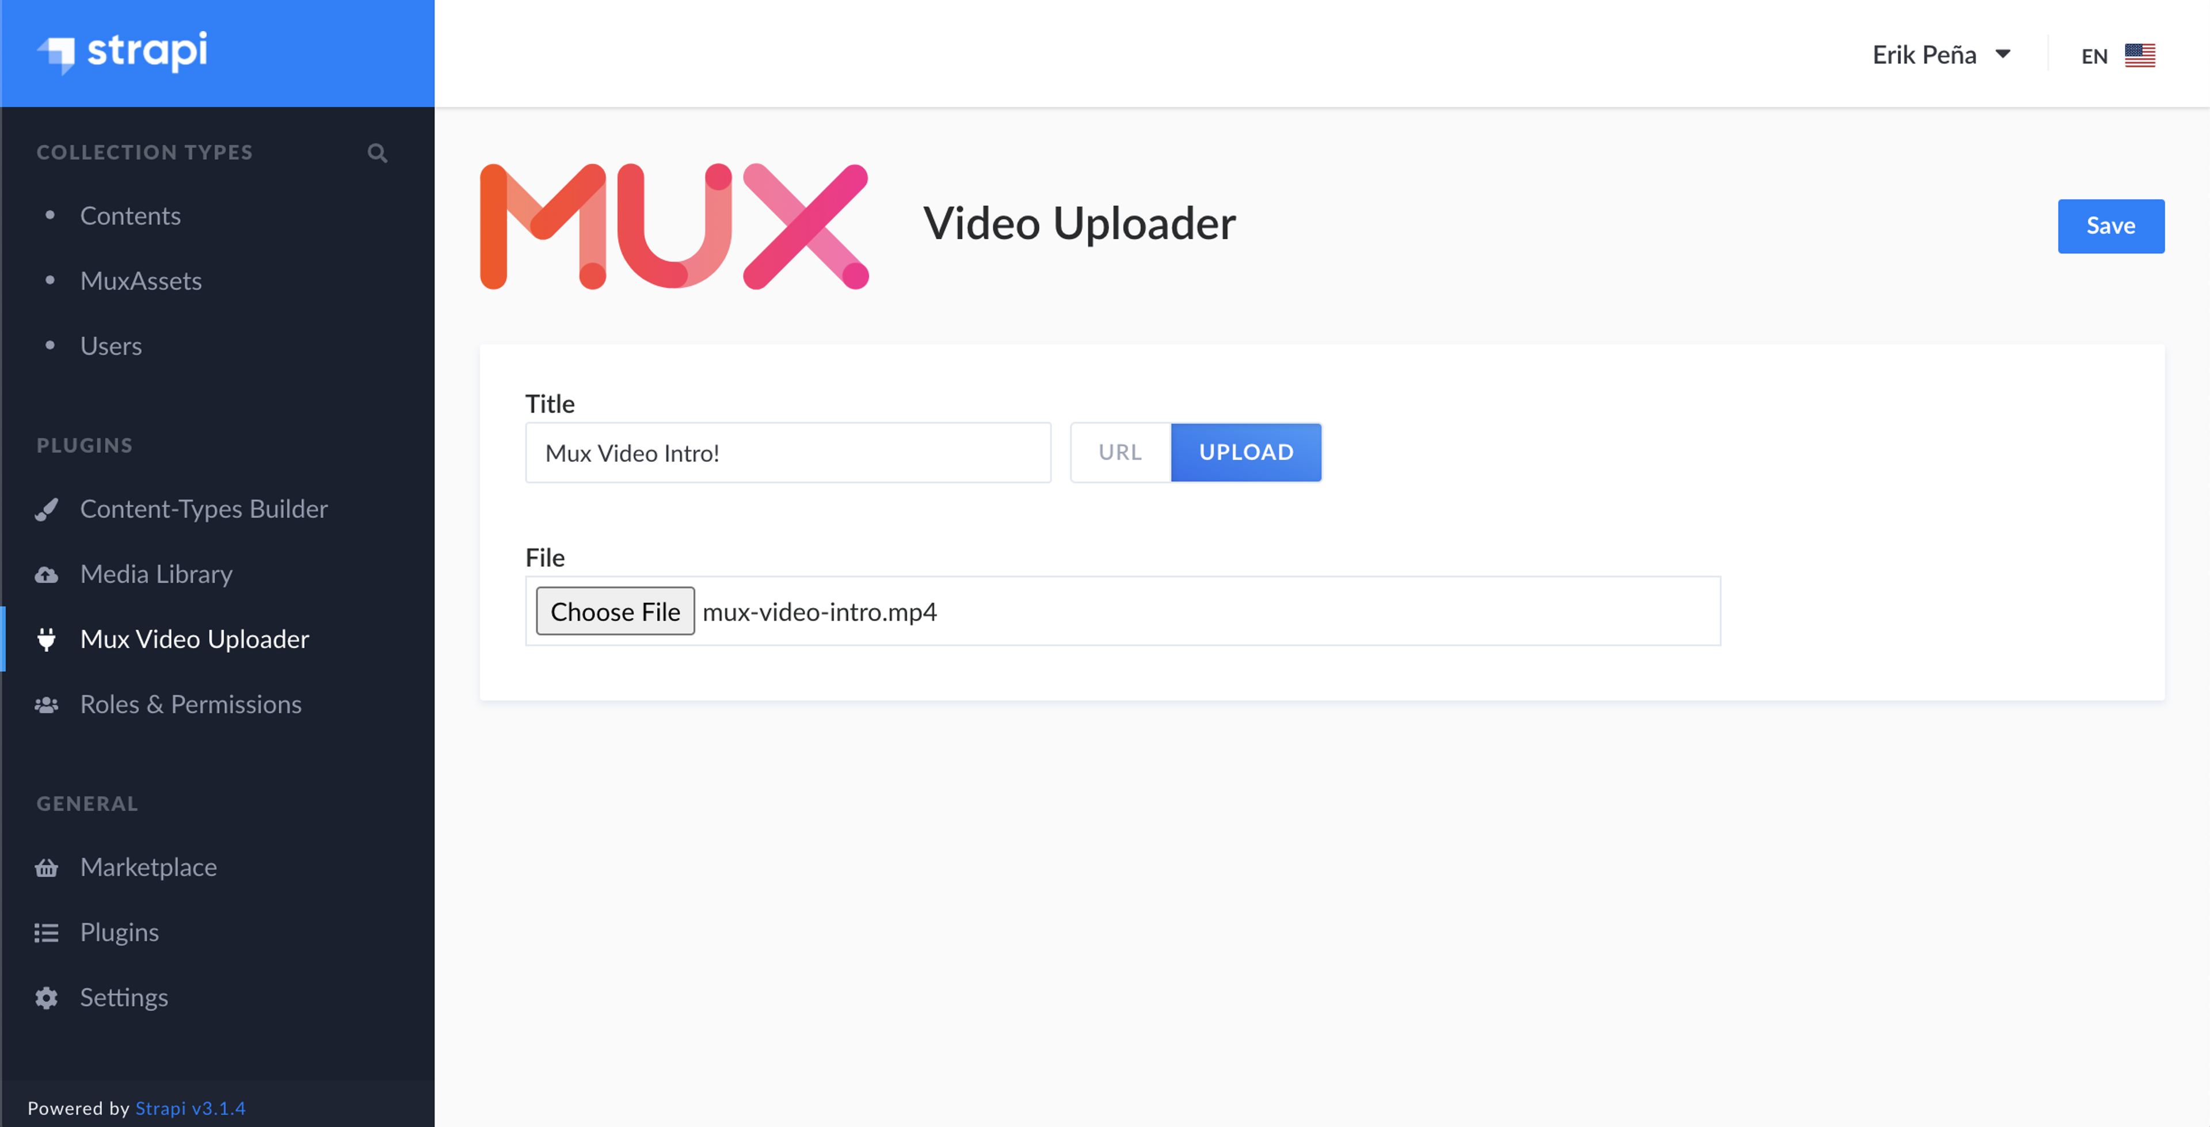Click the Choose File button

(x=615, y=611)
